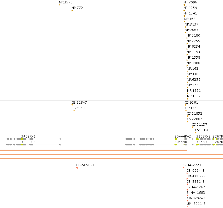Choose the NP:5180 label
The height and width of the screenshot is (208, 223).
click(193, 35)
